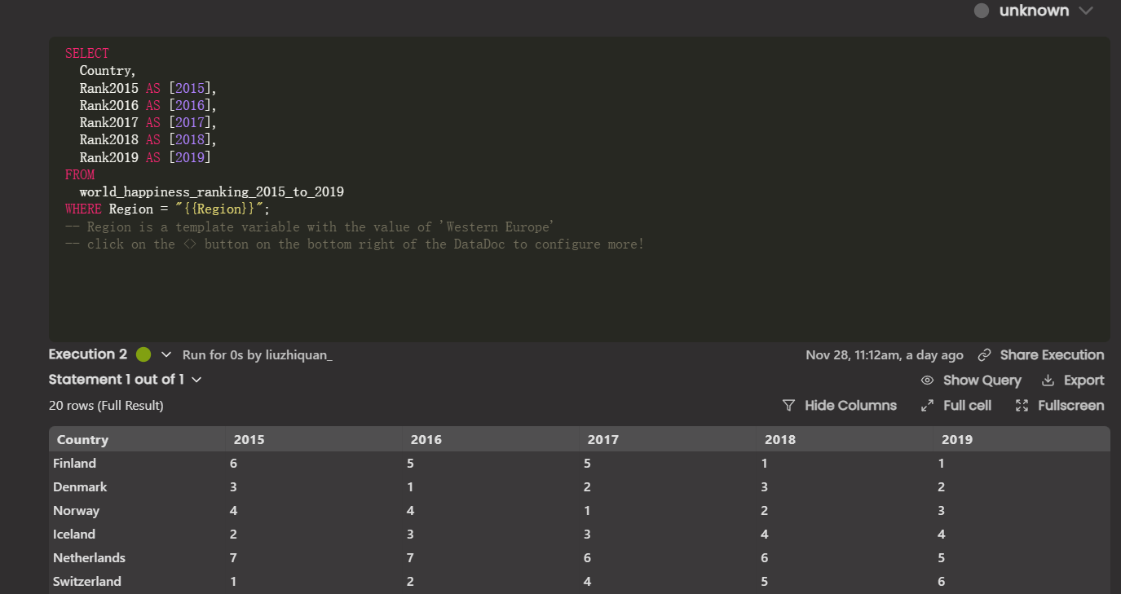The height and width of the screenshot is (594, 1121).
Task: Expand the Execution 2 dropdown arrow
Action: point(166,354)
